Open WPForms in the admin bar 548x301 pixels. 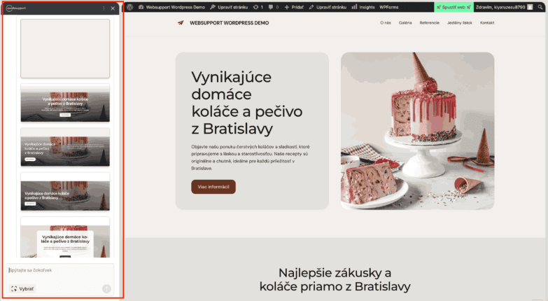coord(389,7)
